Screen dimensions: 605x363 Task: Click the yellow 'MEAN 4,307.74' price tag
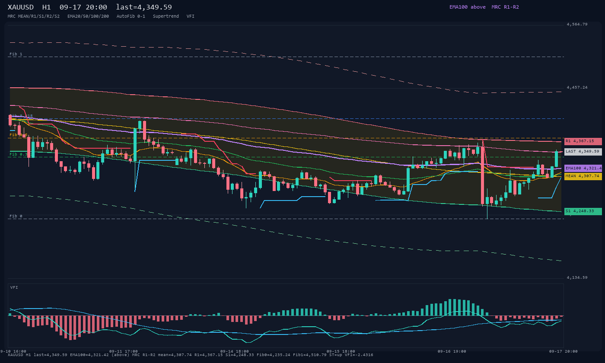(583, 176)
